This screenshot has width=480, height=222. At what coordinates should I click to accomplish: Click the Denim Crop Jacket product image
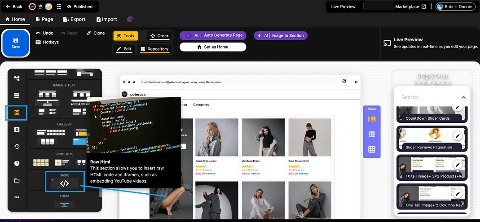pos(217,137)
